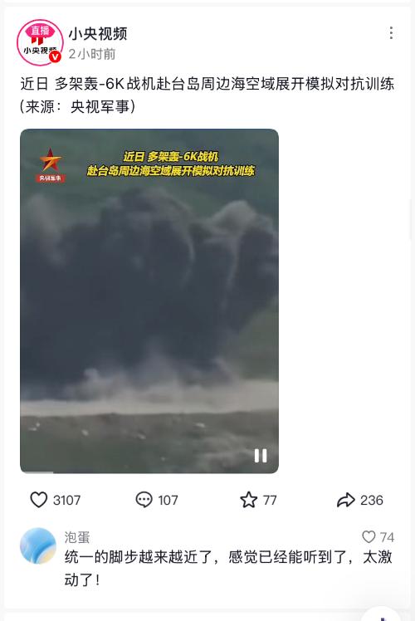Like the post with the heart icon
415x621 pixels.
tap(39, 500)
